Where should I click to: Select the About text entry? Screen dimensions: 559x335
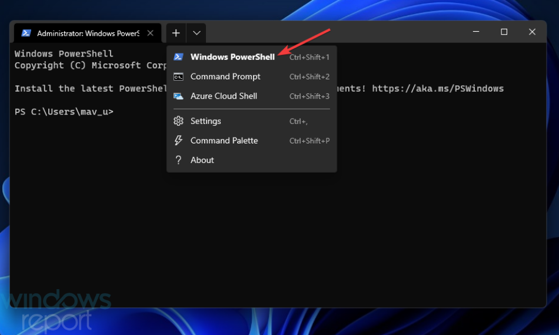tap(202, 160)
